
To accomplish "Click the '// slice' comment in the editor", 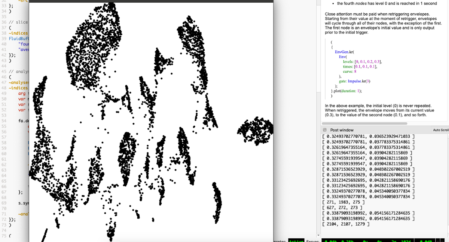I will coord(19,22).
